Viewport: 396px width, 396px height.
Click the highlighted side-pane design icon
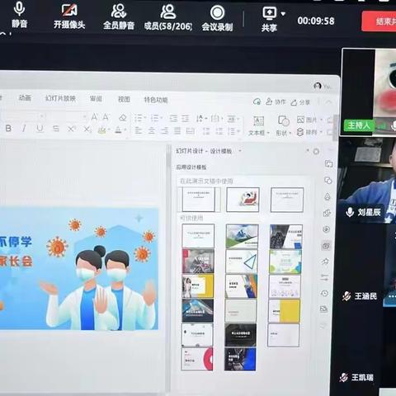click(326, 246)
